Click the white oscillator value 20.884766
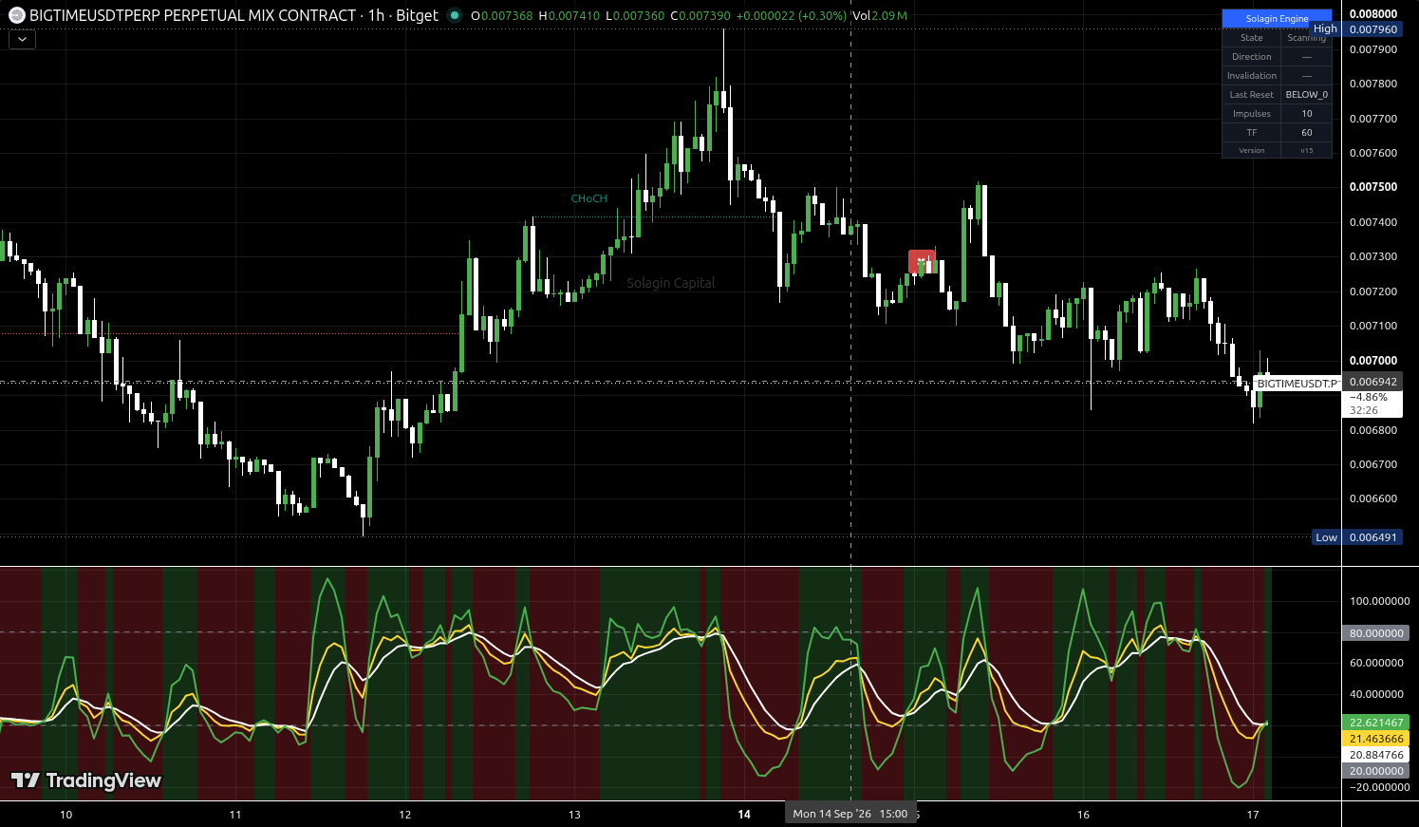Screen dimensions: 1419x827 [x=1376, y=755]
